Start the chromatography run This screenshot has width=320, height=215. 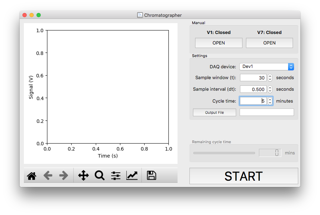tap(244, 176)
